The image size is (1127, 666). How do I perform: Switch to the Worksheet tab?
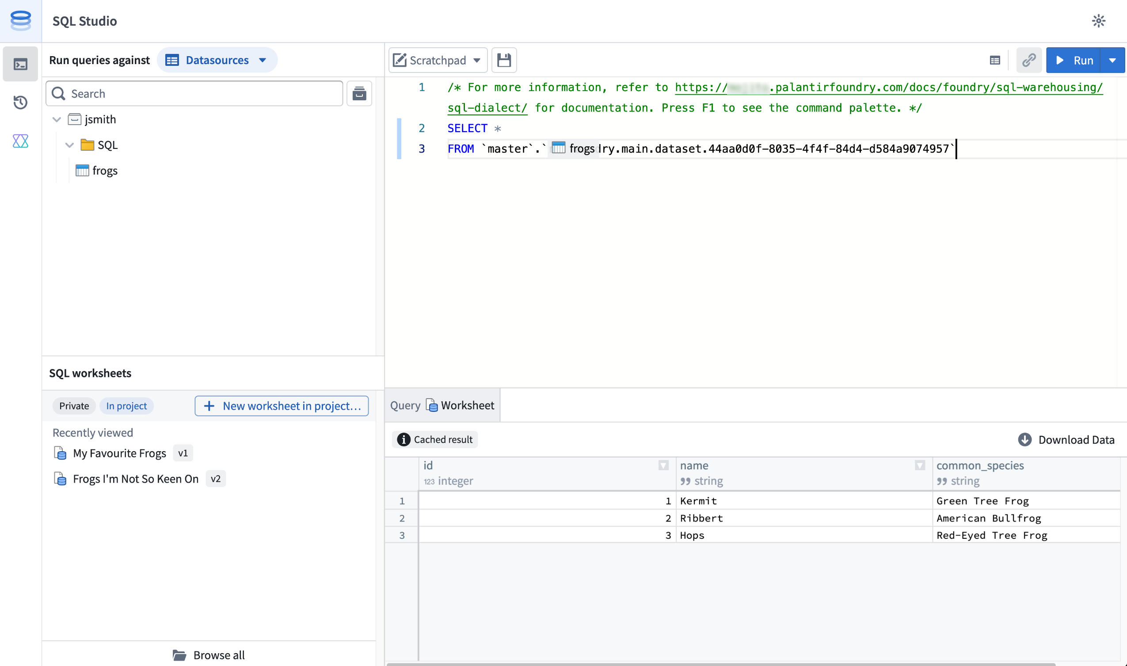(x=460, y=405)
